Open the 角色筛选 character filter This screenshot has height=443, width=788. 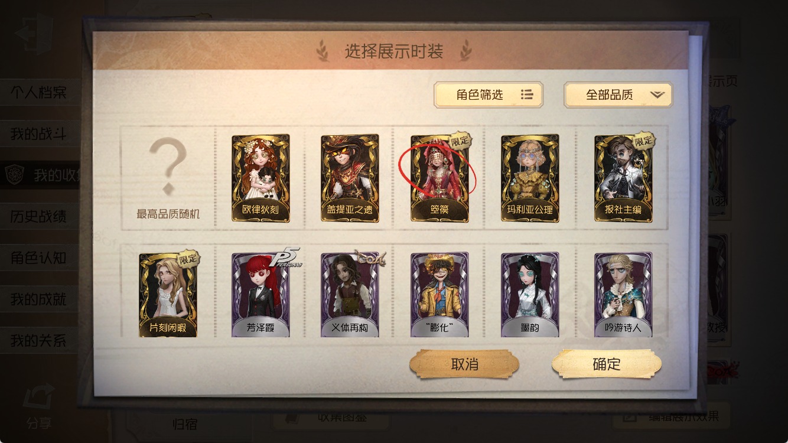489,95
